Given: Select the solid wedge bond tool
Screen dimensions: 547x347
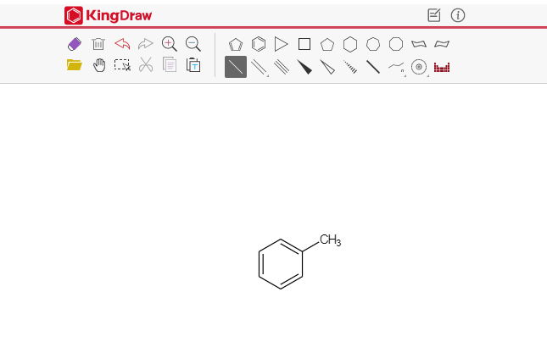Looking at the screenshot, I should tap(304, 67).
